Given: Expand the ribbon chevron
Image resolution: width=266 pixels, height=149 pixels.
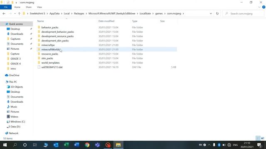Looking at the screenshot, I should (259, 7).
